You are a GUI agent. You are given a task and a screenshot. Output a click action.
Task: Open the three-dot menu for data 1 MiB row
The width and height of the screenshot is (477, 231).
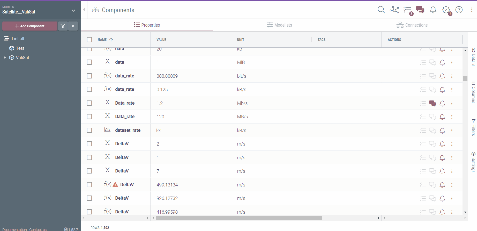[452, 62]
